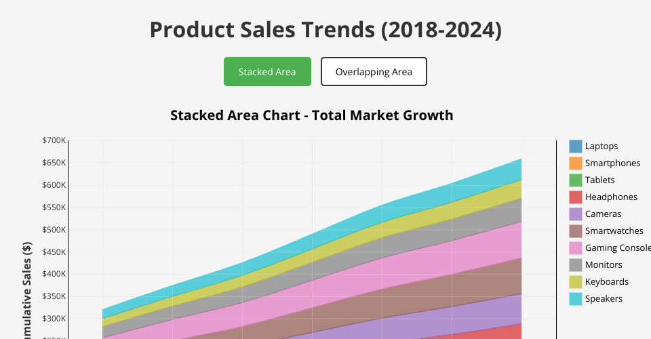This screenshot has height=339, width=651.
Task: Switch to the Stacked Area view
Action: pos(267,72)
